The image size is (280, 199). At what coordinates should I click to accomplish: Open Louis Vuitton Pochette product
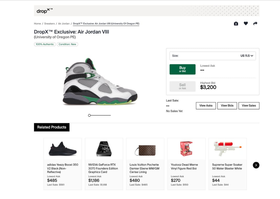coord(145,164)
